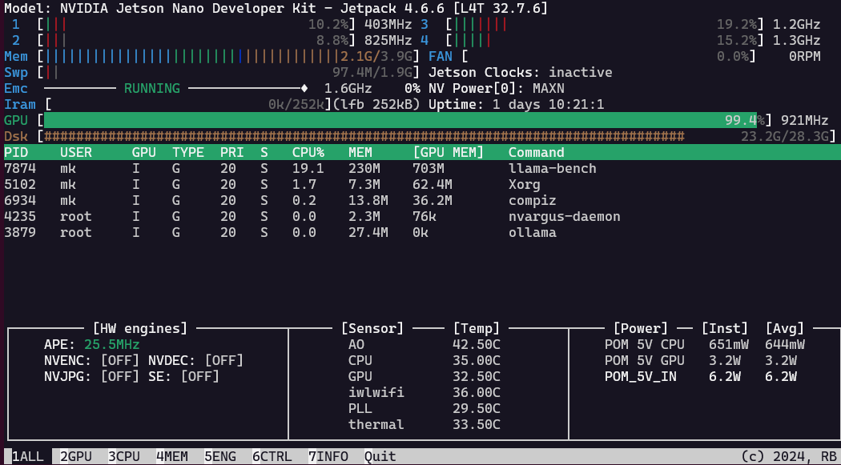Click the CPU sensor temperature 35.00C
This screenshot has height=465, width=841.
tap(477, 360)
